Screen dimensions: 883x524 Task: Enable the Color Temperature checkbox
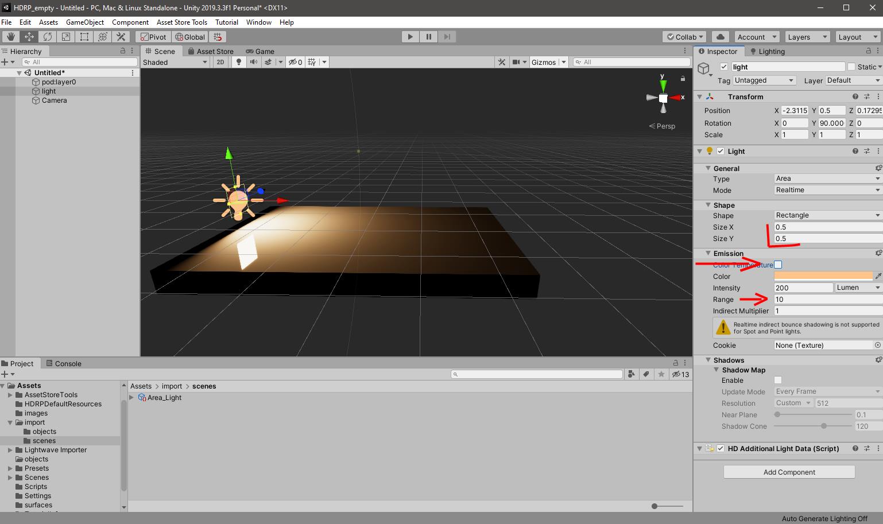click(778, 265)
